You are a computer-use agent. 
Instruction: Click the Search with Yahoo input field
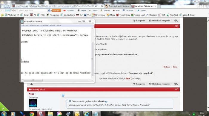33,10
